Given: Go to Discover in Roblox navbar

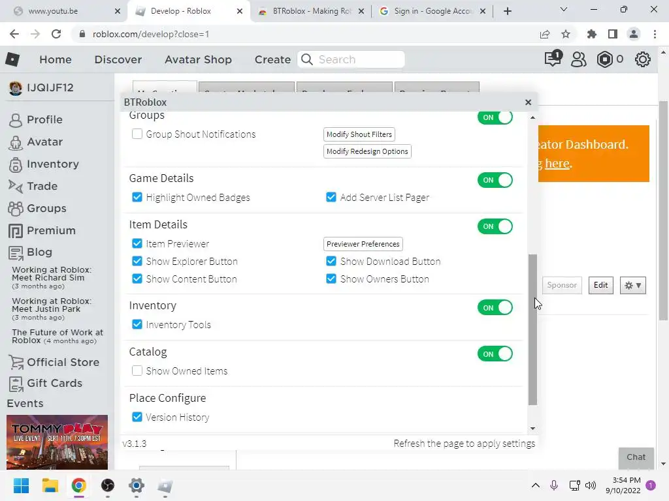Looking at the screenshot, I should [x=118, y=59].
